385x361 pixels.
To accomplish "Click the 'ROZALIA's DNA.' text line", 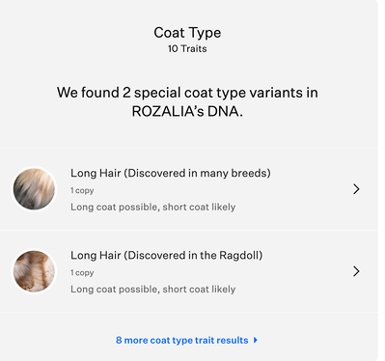I will (x=187, y=112).
